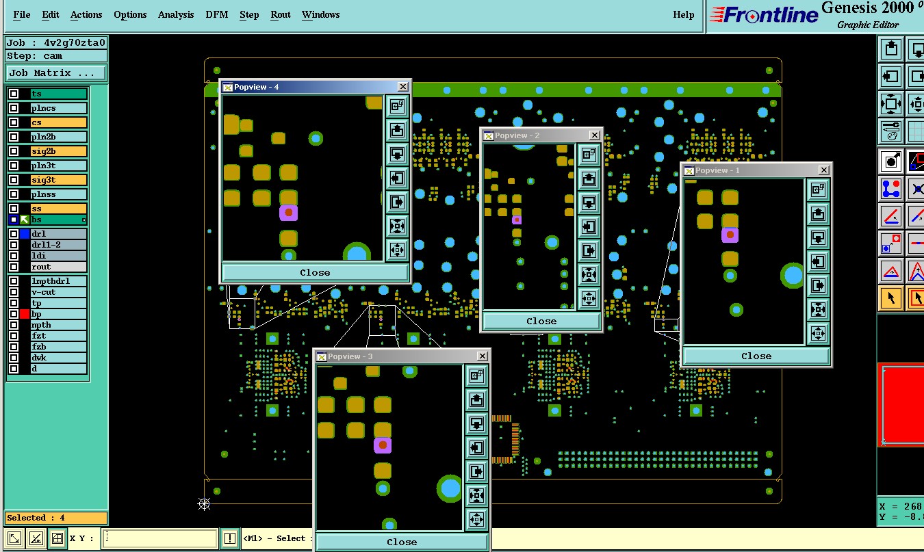Zoom out using Popview 2 icon

pyautogui.click(x=589, y=298)
